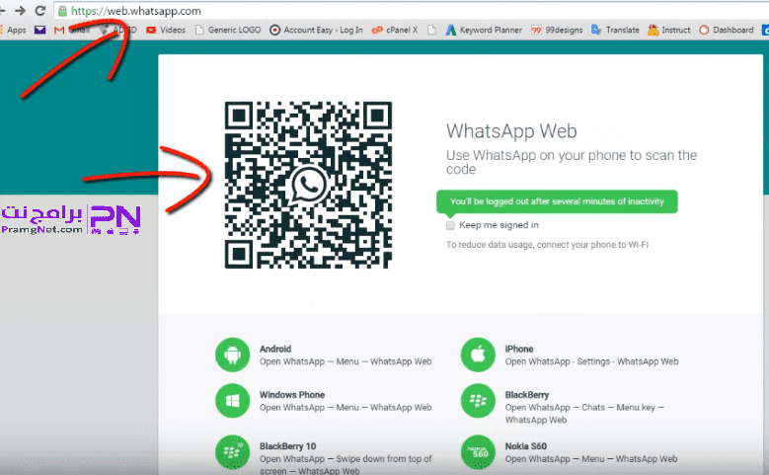The height and width of the screenshot is (475, 769).
Task: Click the logged out after inactivity notice
Action: pyautogui.click(x=557, y=201)
